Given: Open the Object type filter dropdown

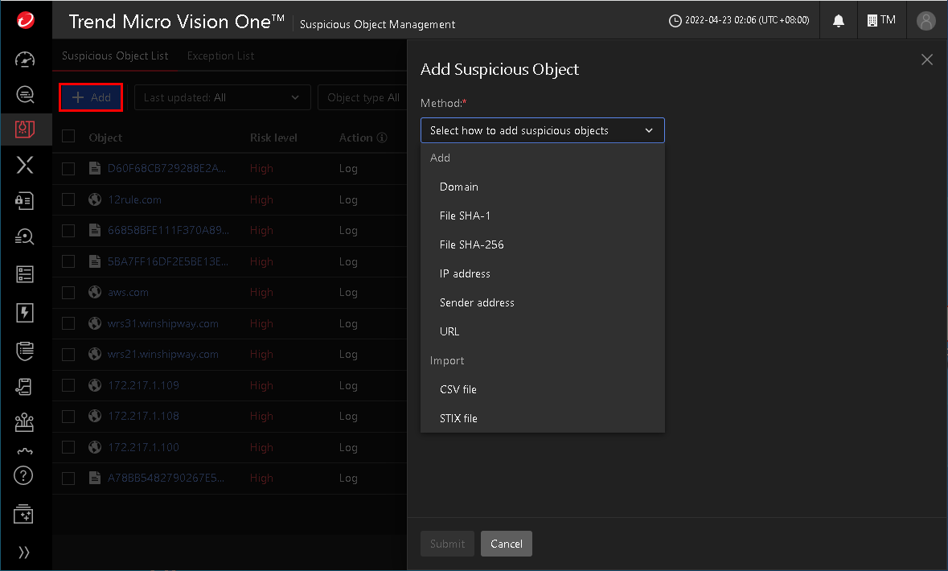Looking at the screenshot, I should [363, 97].
